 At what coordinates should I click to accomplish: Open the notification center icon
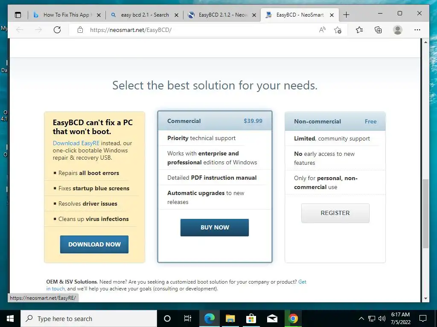(x=423, y=318)
